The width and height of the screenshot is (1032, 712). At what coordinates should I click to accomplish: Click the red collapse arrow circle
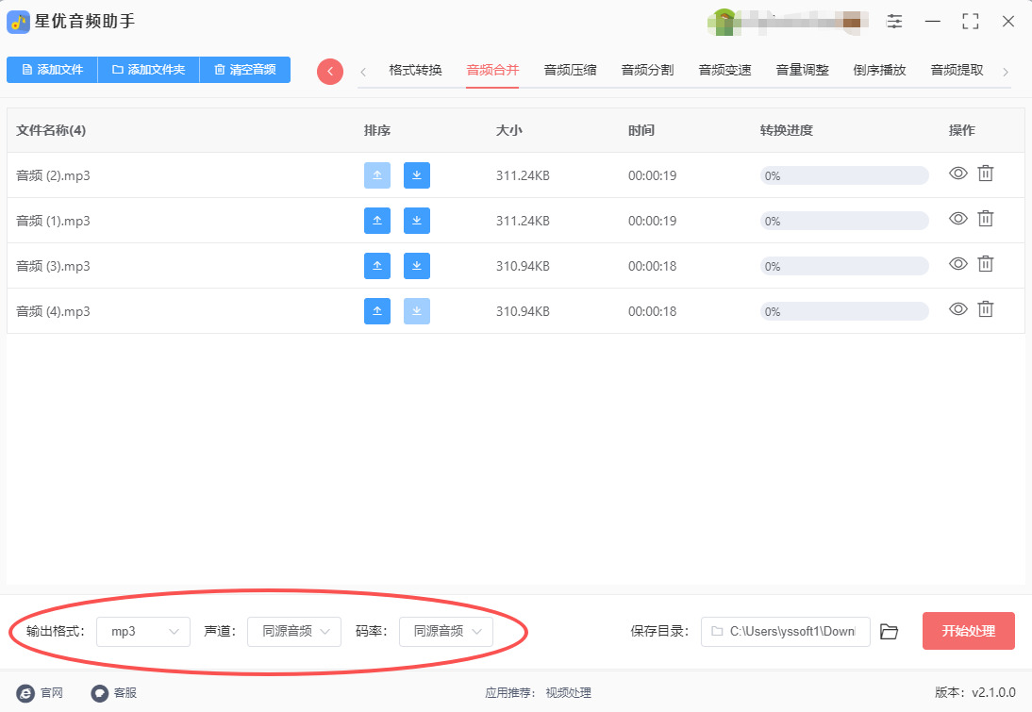330,71
